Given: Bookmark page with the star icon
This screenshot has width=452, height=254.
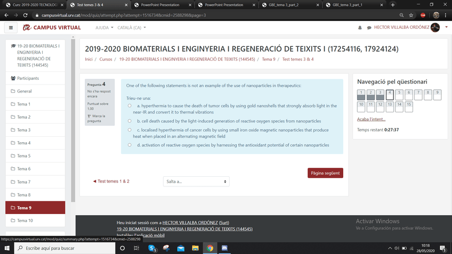Looking at the screenshot, I should point(411,15).
